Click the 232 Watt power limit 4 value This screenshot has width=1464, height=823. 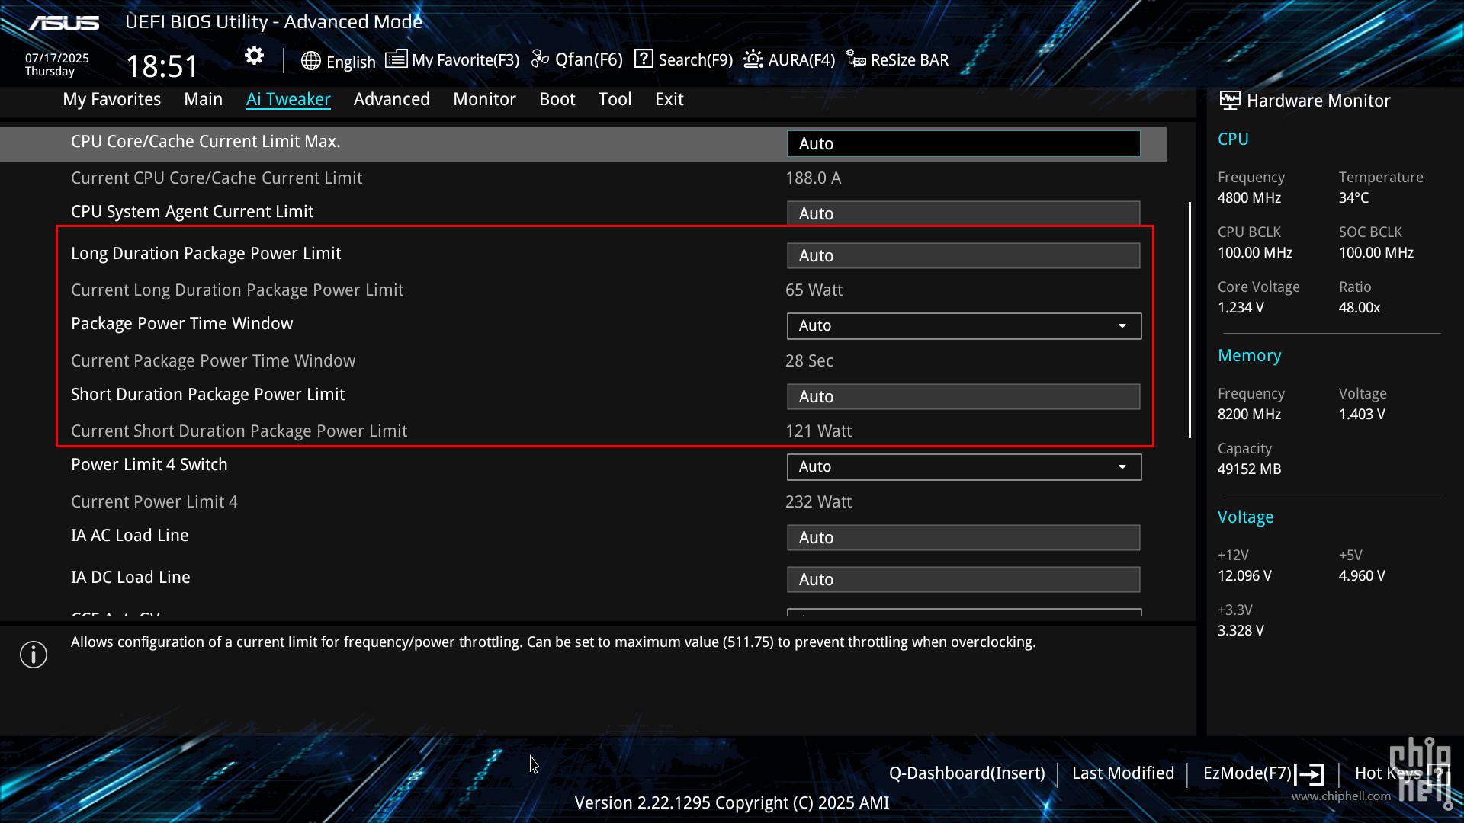pyautogui.click(x=818, y=502)
